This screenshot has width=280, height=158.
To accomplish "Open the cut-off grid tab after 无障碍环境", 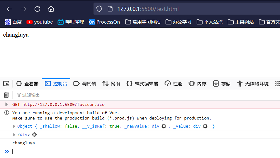I will coord(278,84).
